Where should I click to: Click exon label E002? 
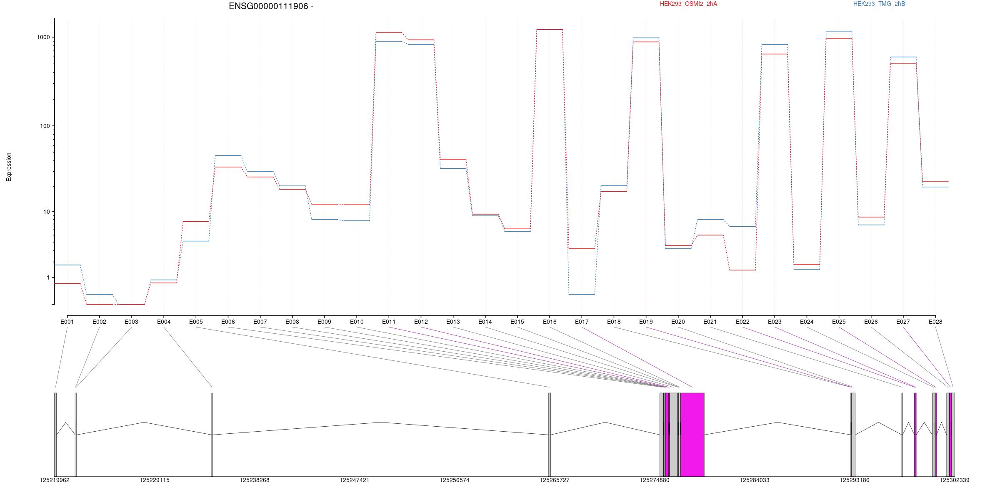[99, 322]
